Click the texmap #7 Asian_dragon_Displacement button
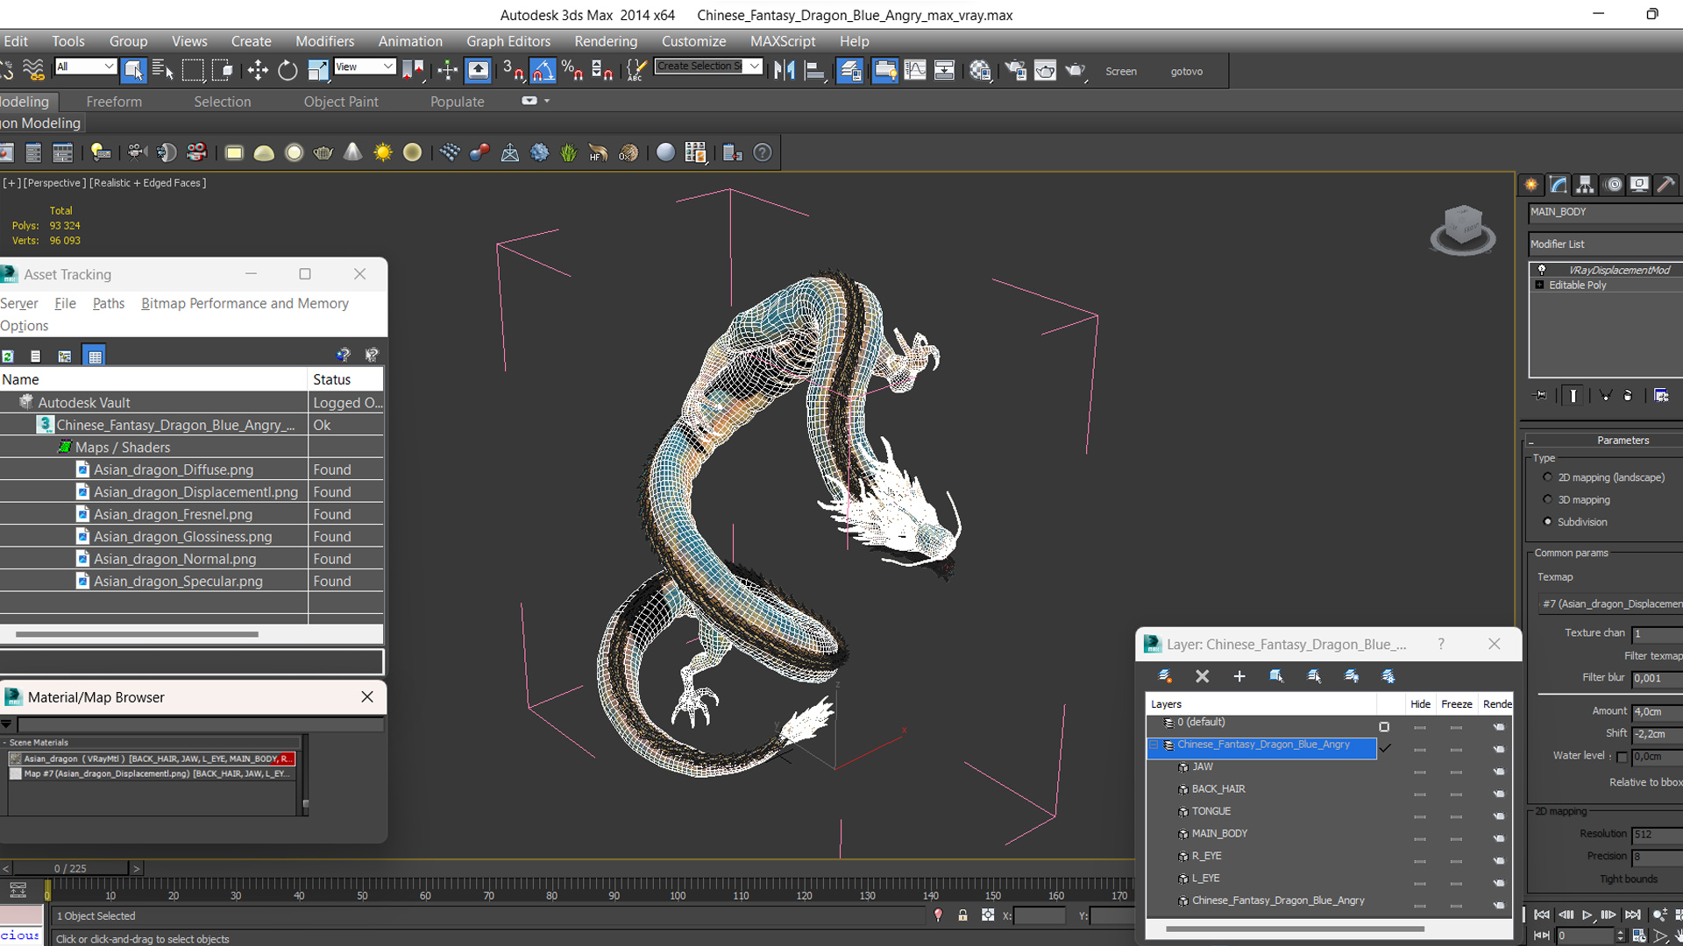Image resolution: width=1683 pixels, height=946 pixels. (x=1611, y=604)
